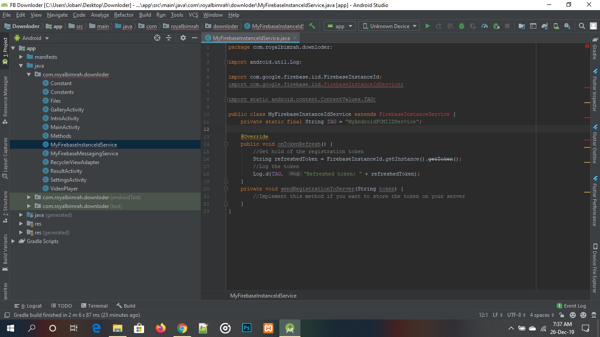The height and width of the screenshot is (337, 600).
Task: Expand the Gradle Scripts node
Action: click(x=13, y=241)
